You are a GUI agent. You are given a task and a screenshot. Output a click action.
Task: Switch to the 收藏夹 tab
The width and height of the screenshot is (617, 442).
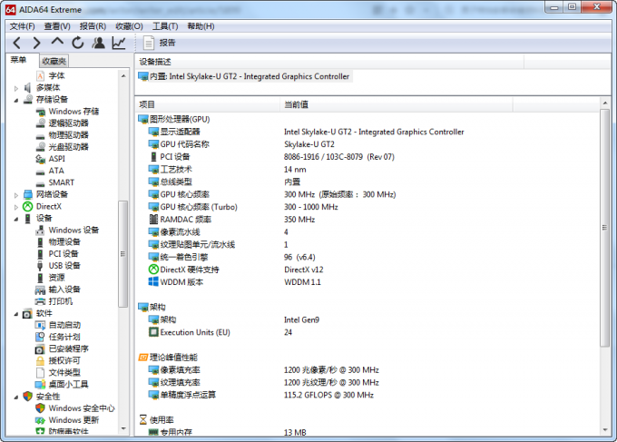click(54, 61)
